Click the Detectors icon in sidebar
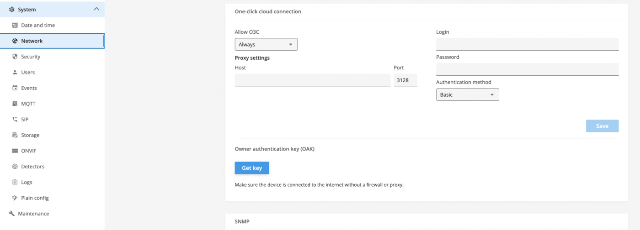 [15, 167]
